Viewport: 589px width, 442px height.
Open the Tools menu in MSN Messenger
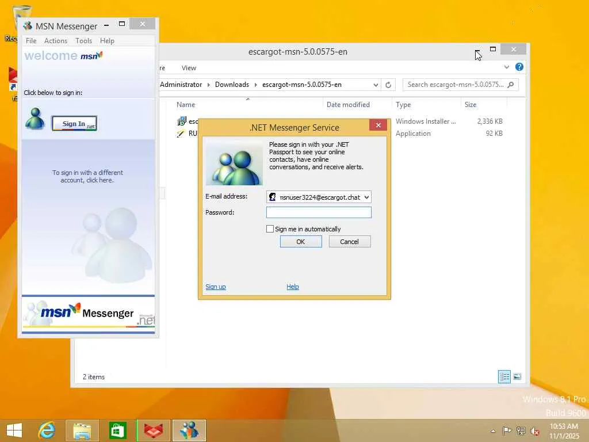coord(83,41)
